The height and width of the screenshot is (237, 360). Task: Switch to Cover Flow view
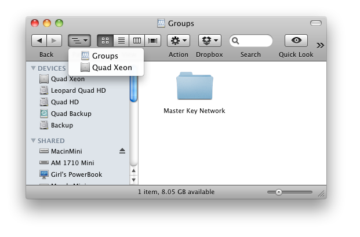[152, 41]
